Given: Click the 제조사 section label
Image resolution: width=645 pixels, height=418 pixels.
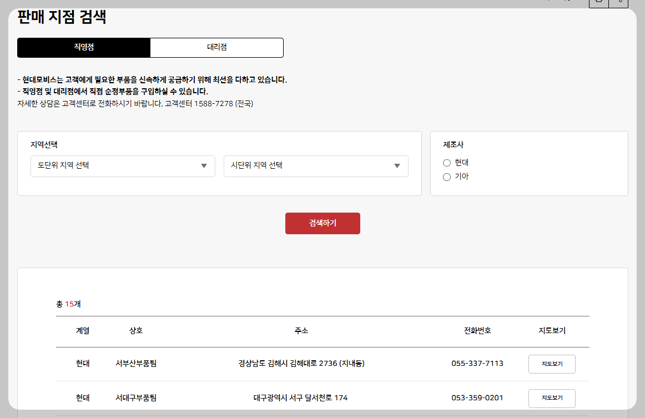Looking at the screenshot, I should pyautogui.click(x=453, y=145).
